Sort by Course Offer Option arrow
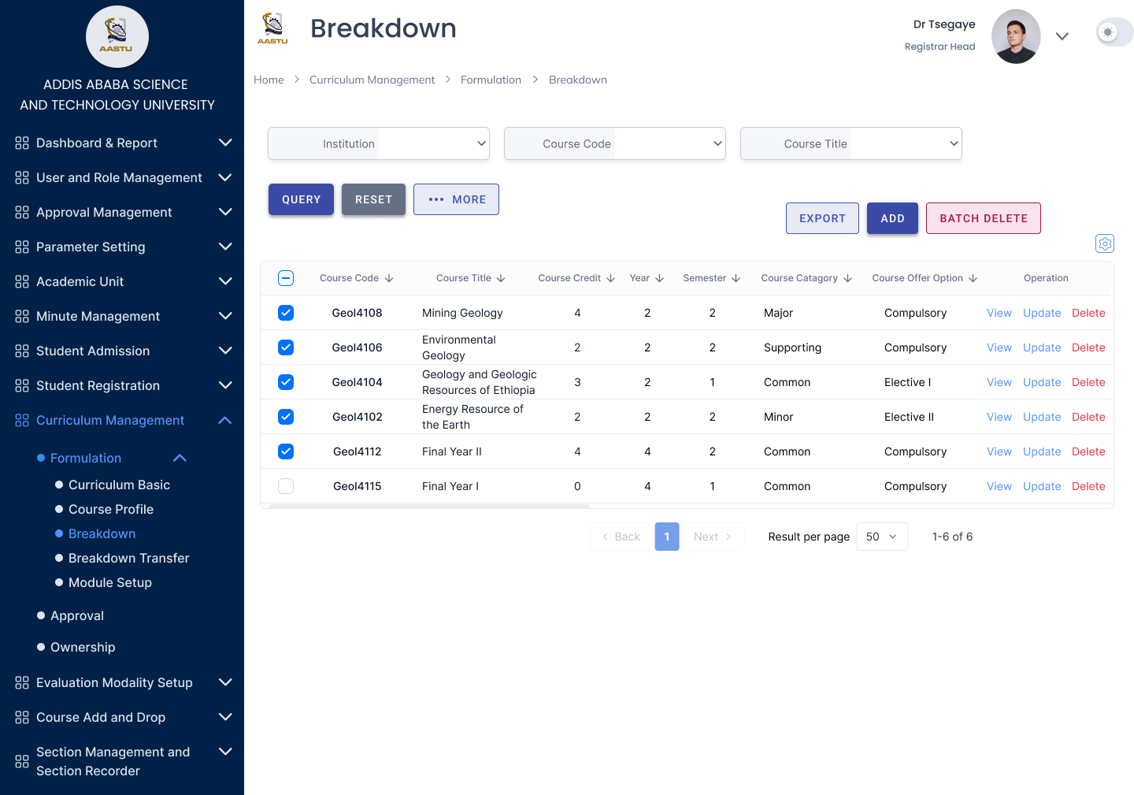Viewport: 1134px width, 795px height. tap(973, 278)
